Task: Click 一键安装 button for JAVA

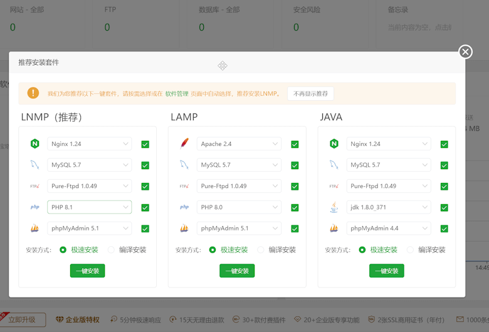Action: point(387,271)
